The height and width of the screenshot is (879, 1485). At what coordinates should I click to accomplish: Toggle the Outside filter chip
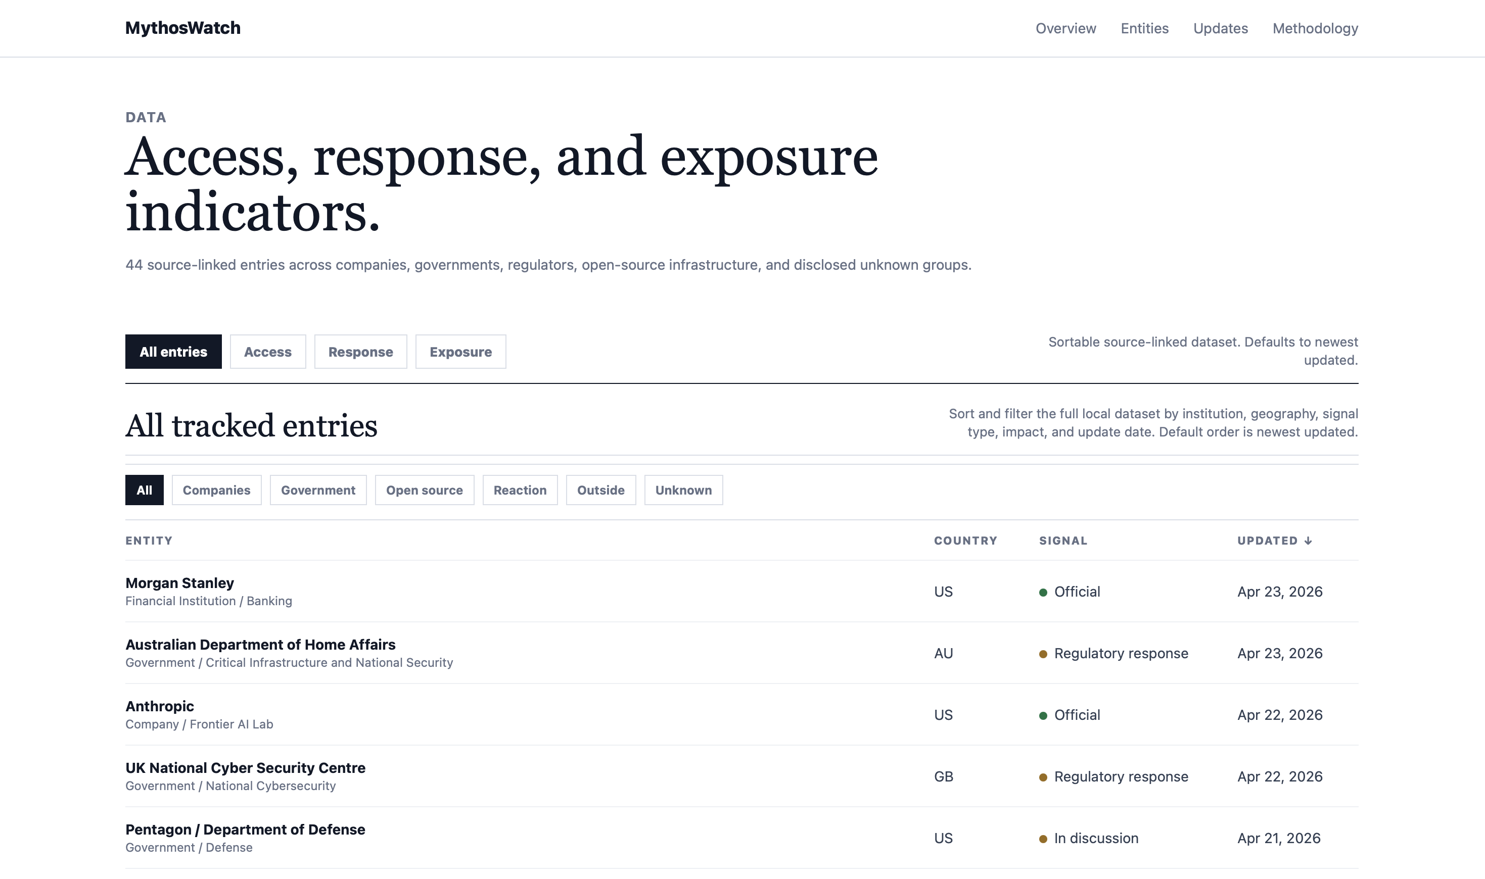coord(600,490)
